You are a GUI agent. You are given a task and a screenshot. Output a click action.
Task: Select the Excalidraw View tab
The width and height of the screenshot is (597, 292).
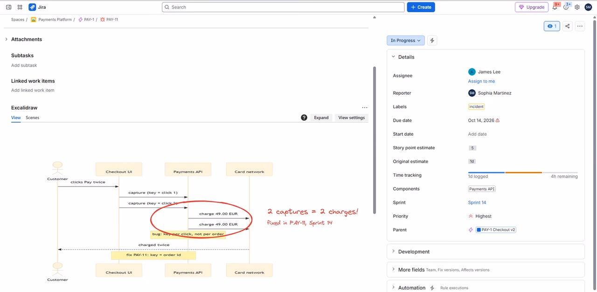tap(16, 118)
